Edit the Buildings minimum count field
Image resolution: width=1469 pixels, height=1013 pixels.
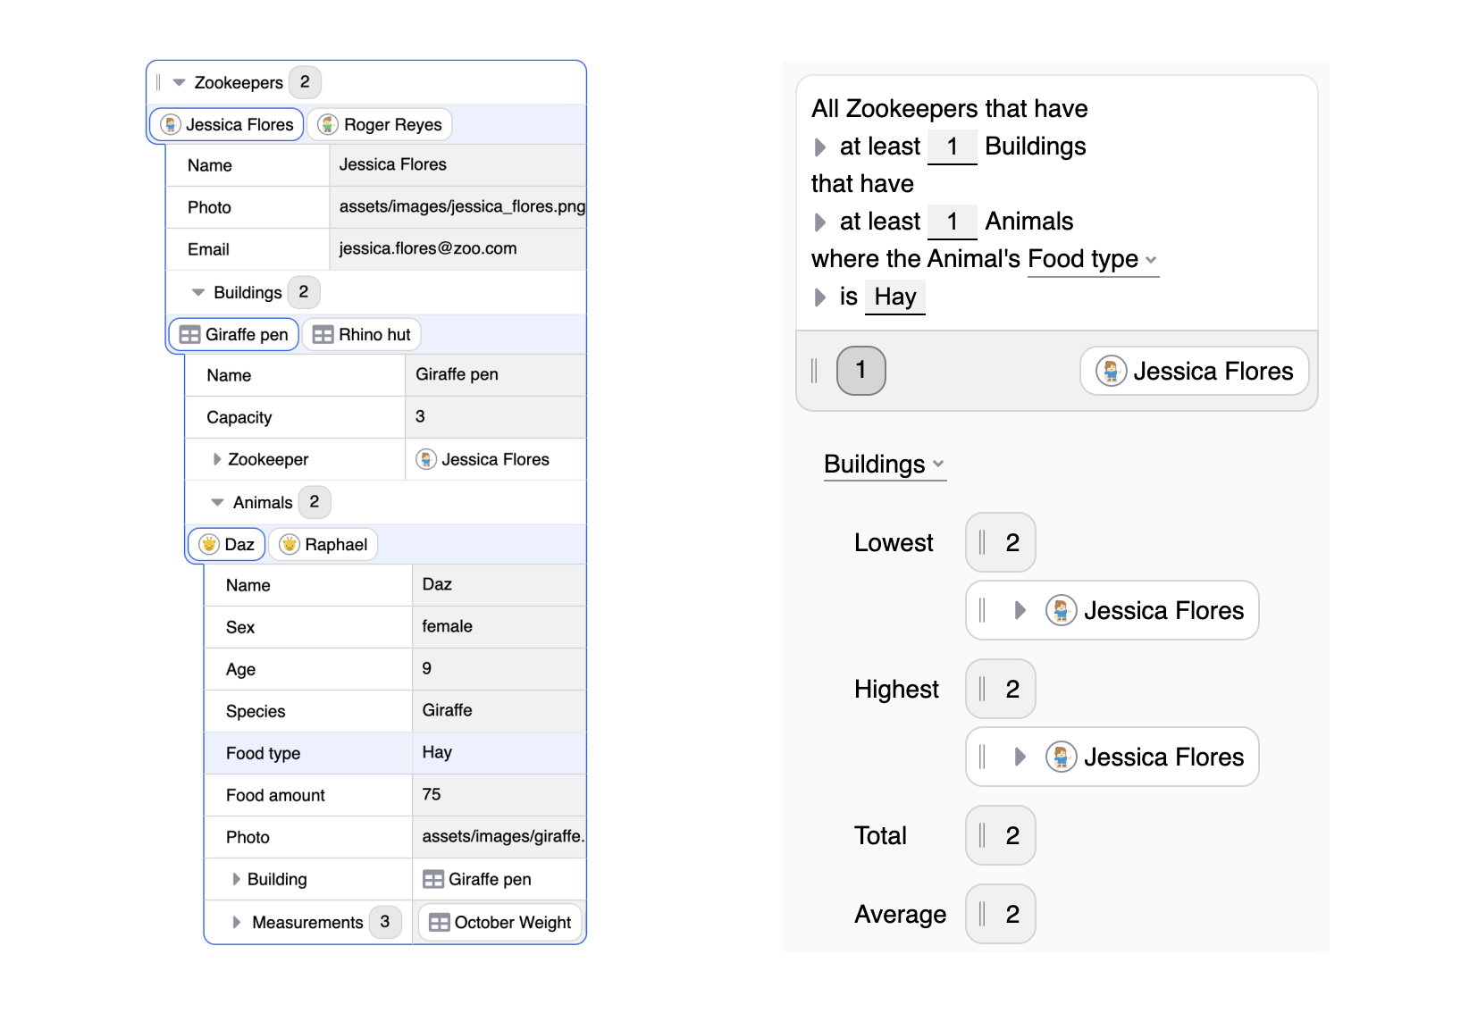tap(952, 147)
